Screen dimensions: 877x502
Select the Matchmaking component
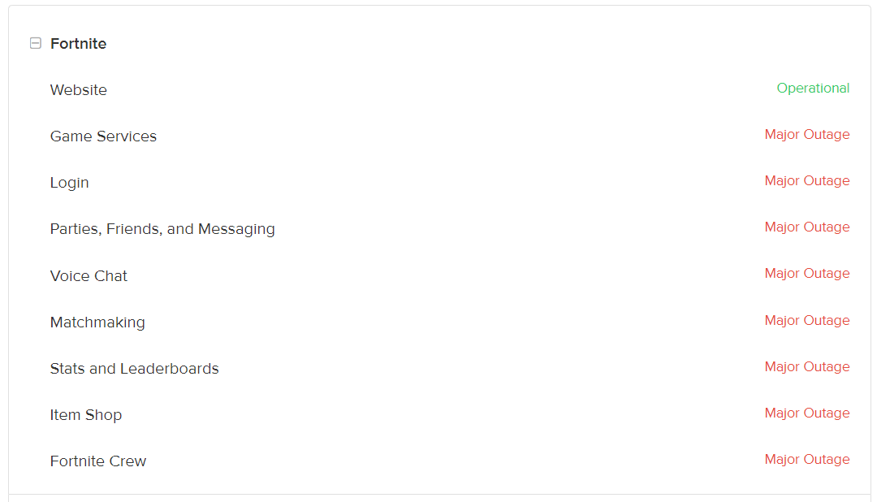click(x=97, y=322)
